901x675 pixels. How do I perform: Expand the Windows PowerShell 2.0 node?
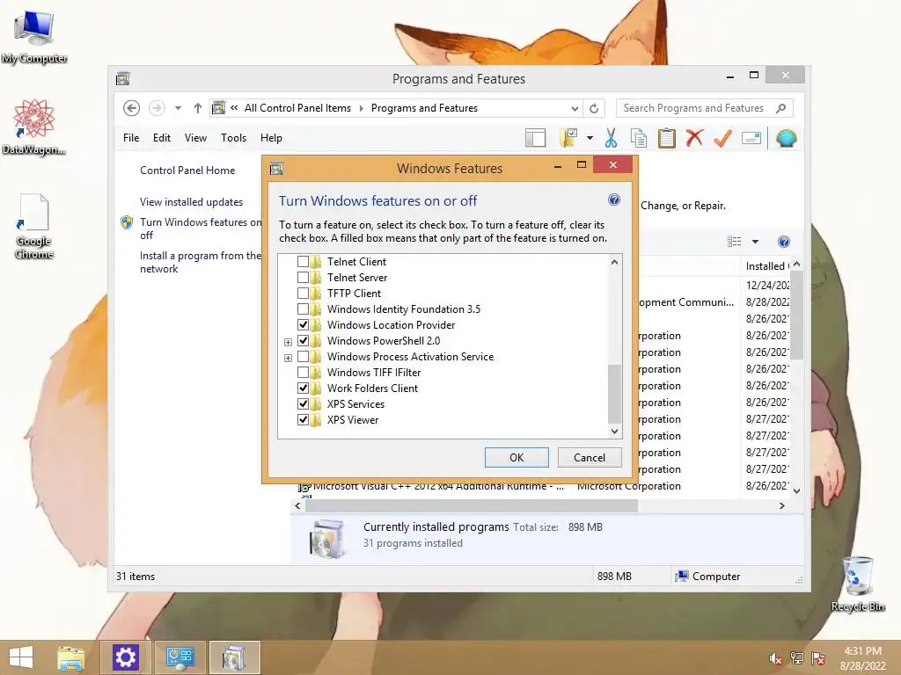[x=288, y=342]
